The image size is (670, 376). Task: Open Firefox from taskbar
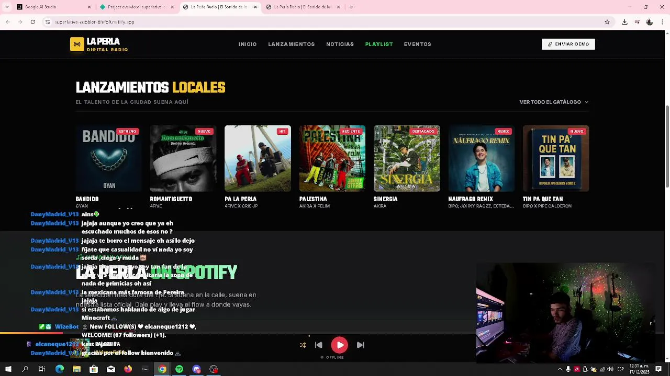click(x=128, y=369)
